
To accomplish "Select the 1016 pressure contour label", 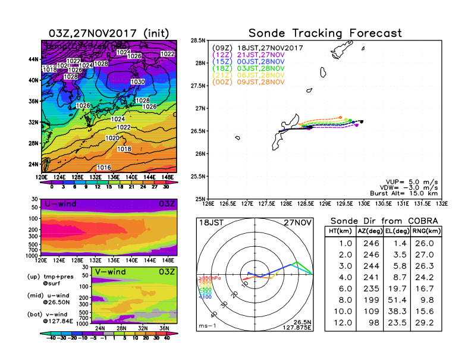I will (104, 168).
